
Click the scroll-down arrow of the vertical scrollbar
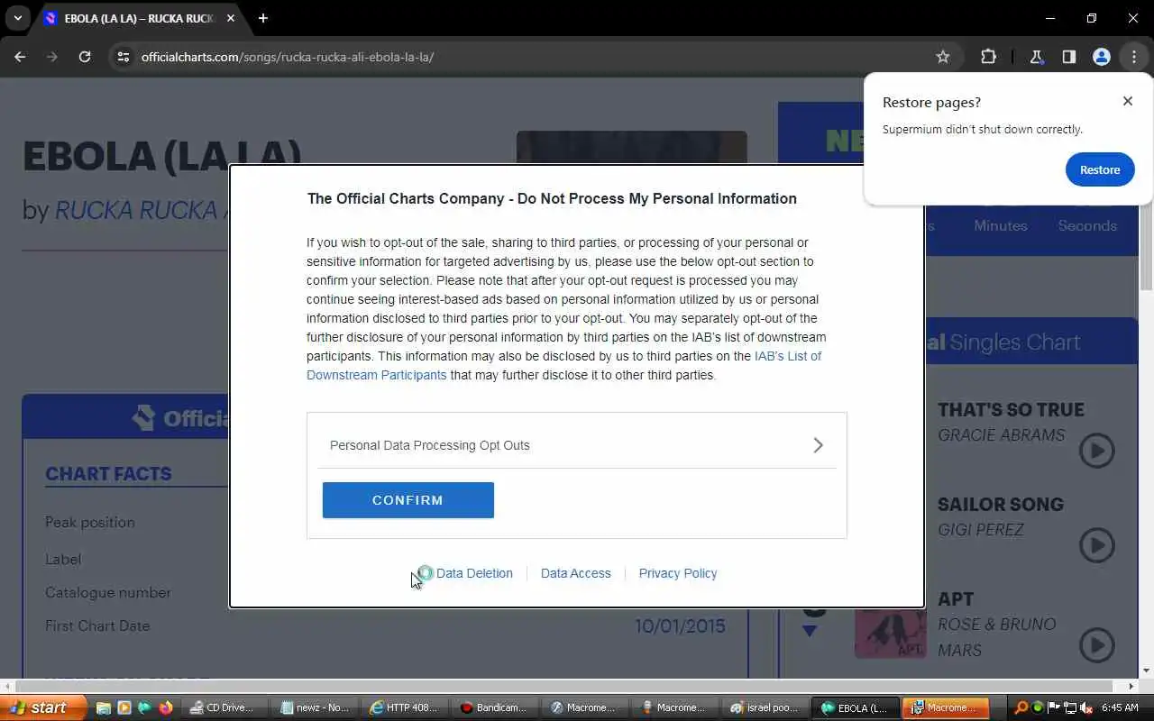coord(1146,671)
